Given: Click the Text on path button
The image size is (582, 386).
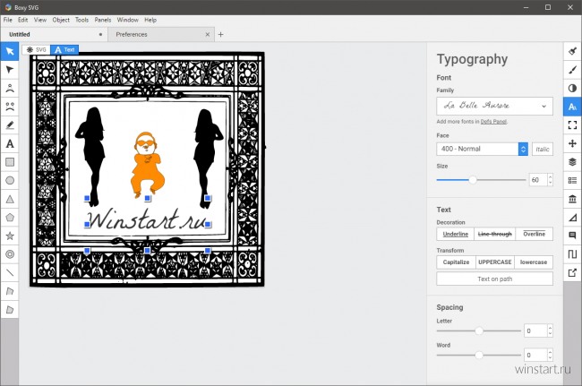Looking at the screenshot, I should [x=495, y=279].
